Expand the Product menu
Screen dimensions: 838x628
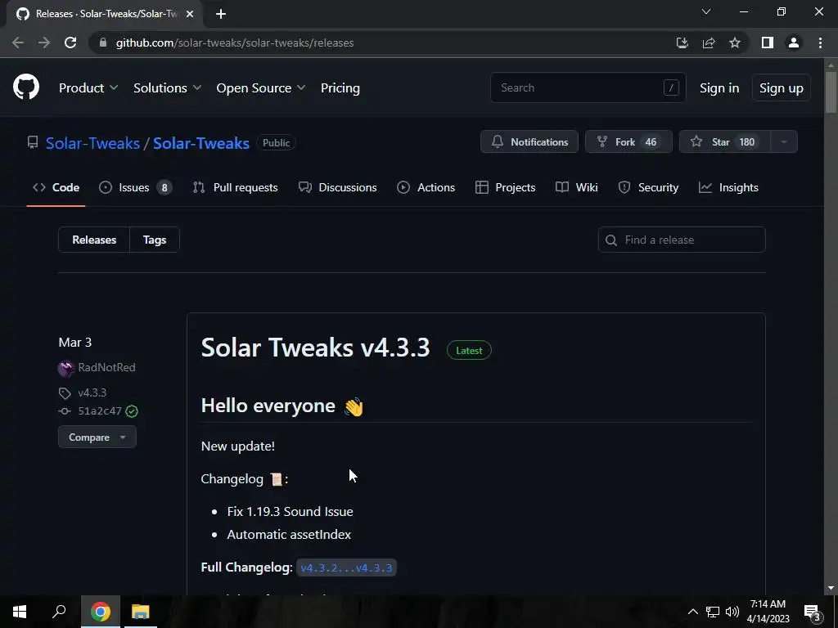click(88, 87)
